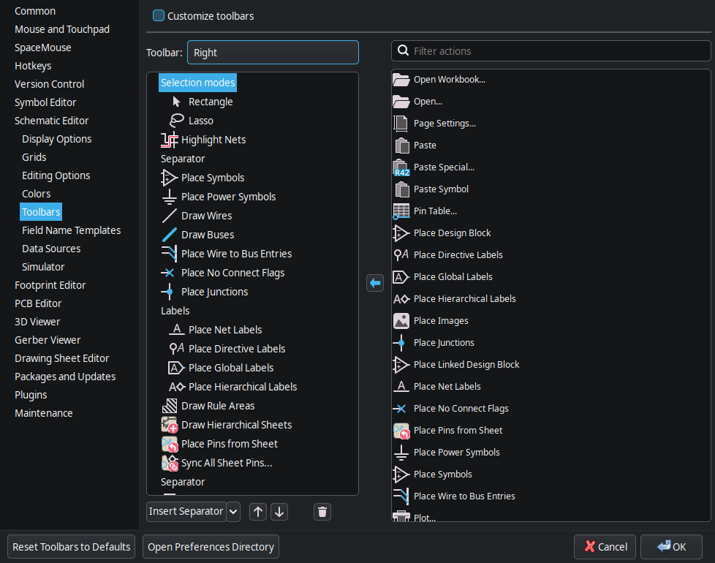The image size is (715, 563).
Task: Delete selected toolbar item with trash icon
Action: click(322, 512)
